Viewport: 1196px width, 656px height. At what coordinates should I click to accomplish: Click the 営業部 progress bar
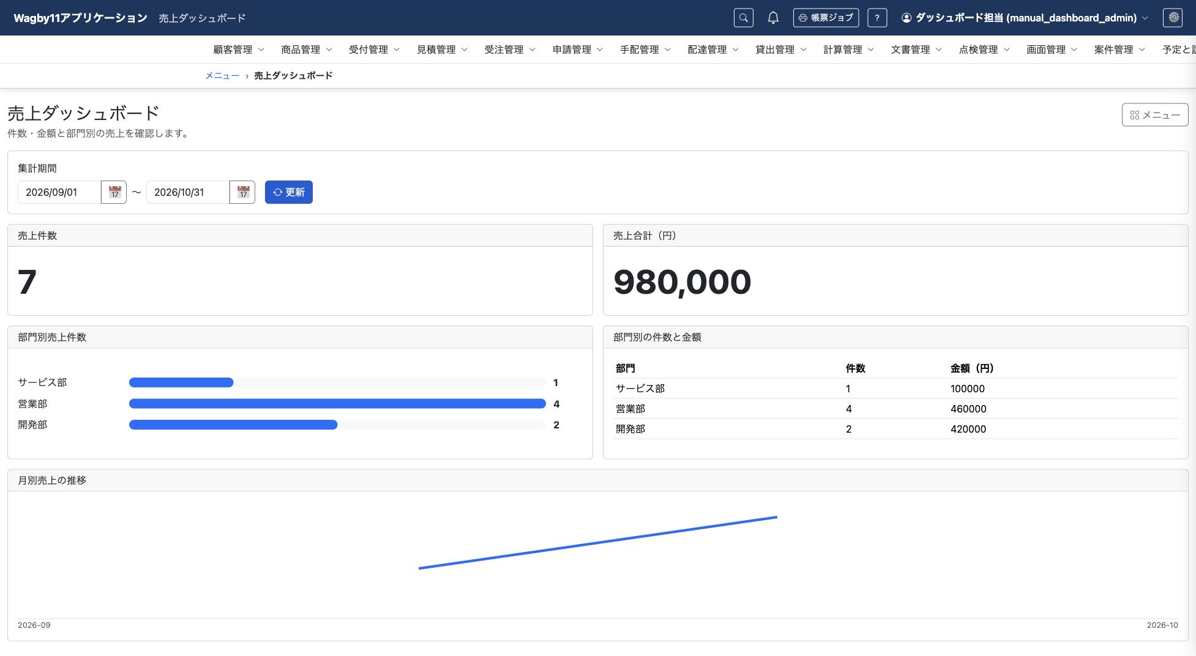click(x=337, y=404)
